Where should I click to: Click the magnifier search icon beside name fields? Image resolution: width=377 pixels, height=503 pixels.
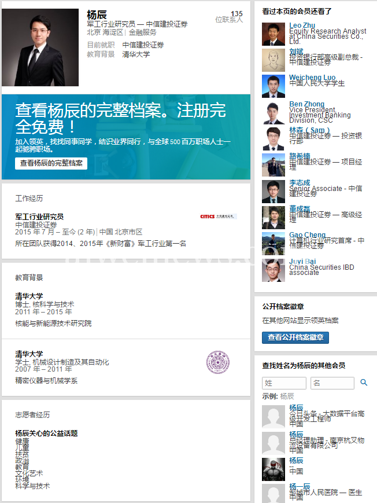(x=364, y=383)
